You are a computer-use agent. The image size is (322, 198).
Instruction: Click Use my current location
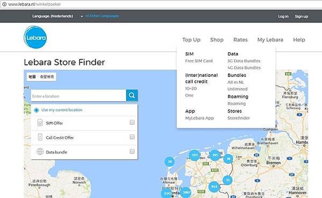tap(61, 110)
